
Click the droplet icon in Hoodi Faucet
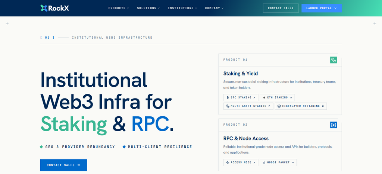click(264, 162)
